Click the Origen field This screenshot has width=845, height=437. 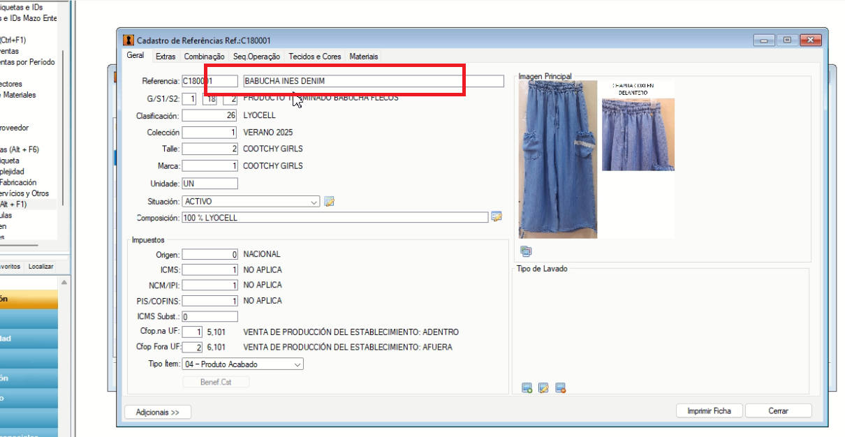pyautogui.click(x=210, y=255)
